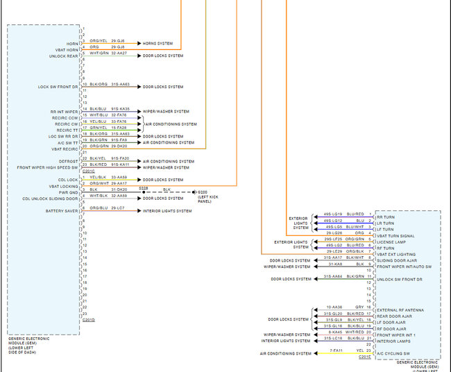Screen dimensions: 451x372
Task: Select the RECIRC TT pin label
Action: pos(67,130)
